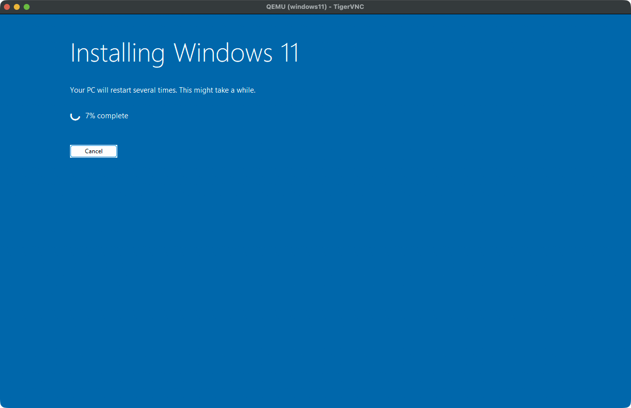Click "(windows11)" in the window title
Image resolution: width=631 pixels, height=408 pixels.
[307, 7]
